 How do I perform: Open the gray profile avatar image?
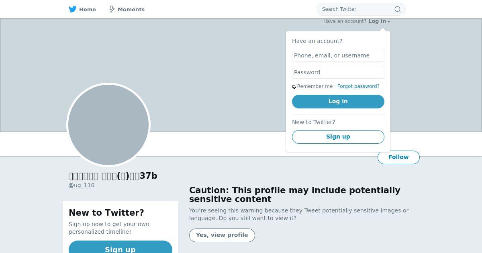[x=108, y=124]
